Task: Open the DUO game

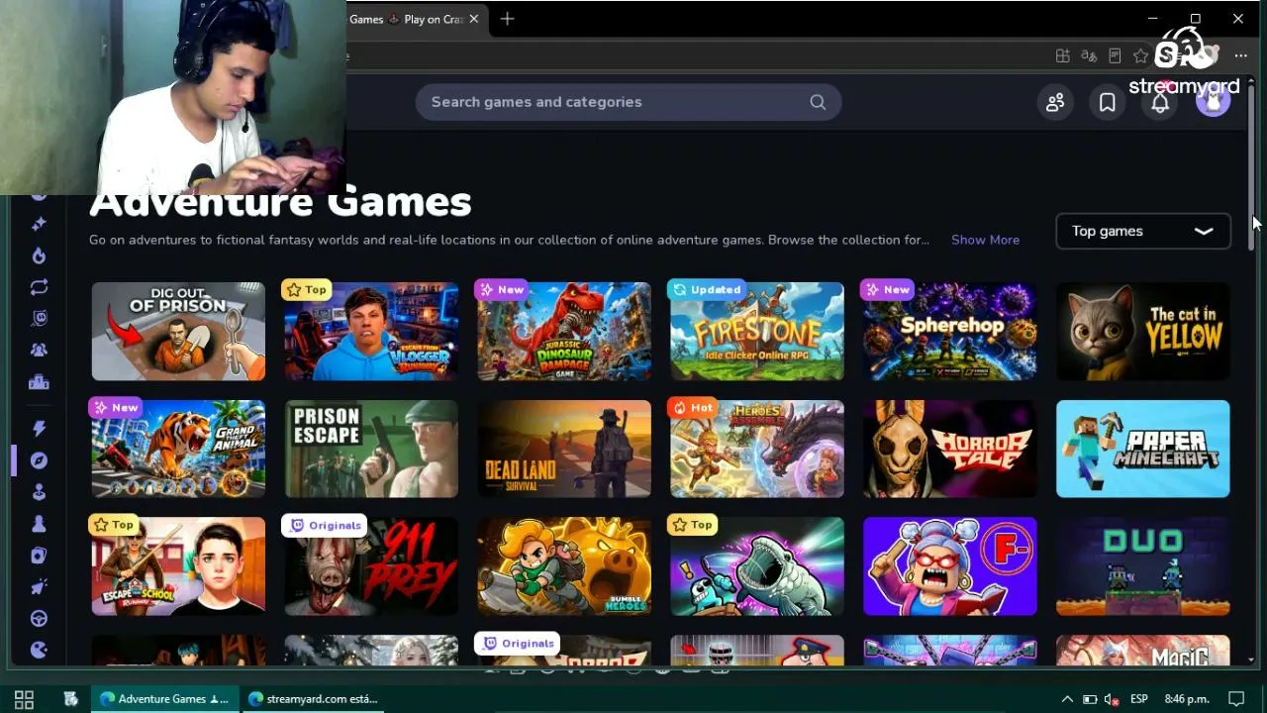Action: pos(1143,566)
